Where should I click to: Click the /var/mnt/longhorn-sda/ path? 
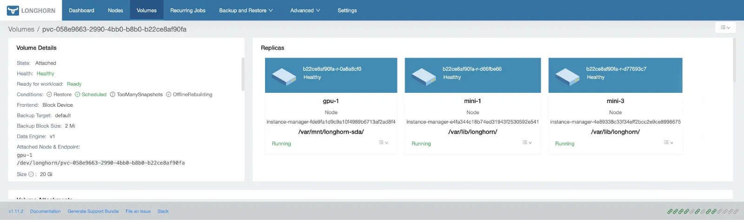331,132
